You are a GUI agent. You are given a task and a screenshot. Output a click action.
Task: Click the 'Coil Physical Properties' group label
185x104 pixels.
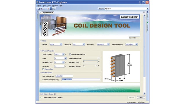47,51
